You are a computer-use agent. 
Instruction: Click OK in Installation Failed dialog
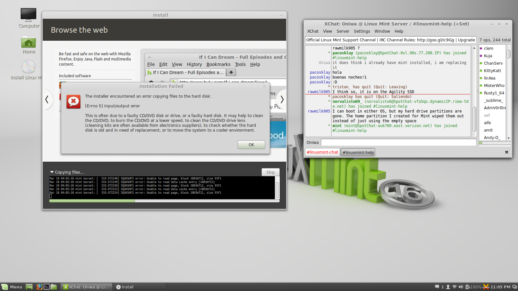[251, 145]
